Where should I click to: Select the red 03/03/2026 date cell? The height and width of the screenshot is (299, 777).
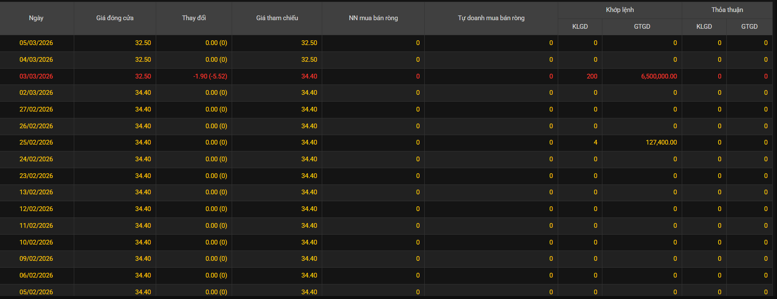pos(36,76)
